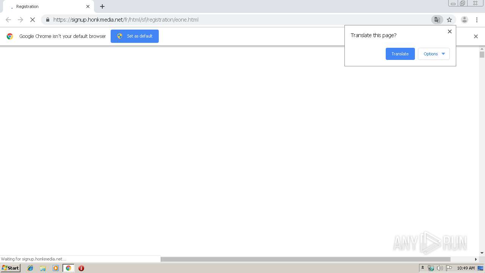View site security lock info
Screen dimensions: 485x273
click(48, 20)
